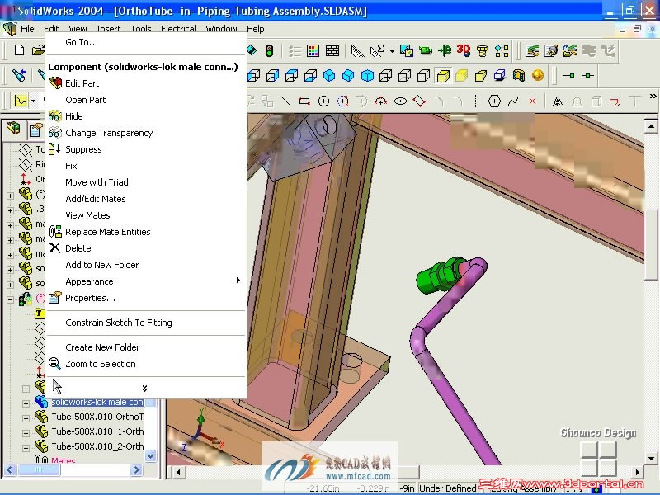Open the Help menu
660x495 pixels.
pos(256,29)
